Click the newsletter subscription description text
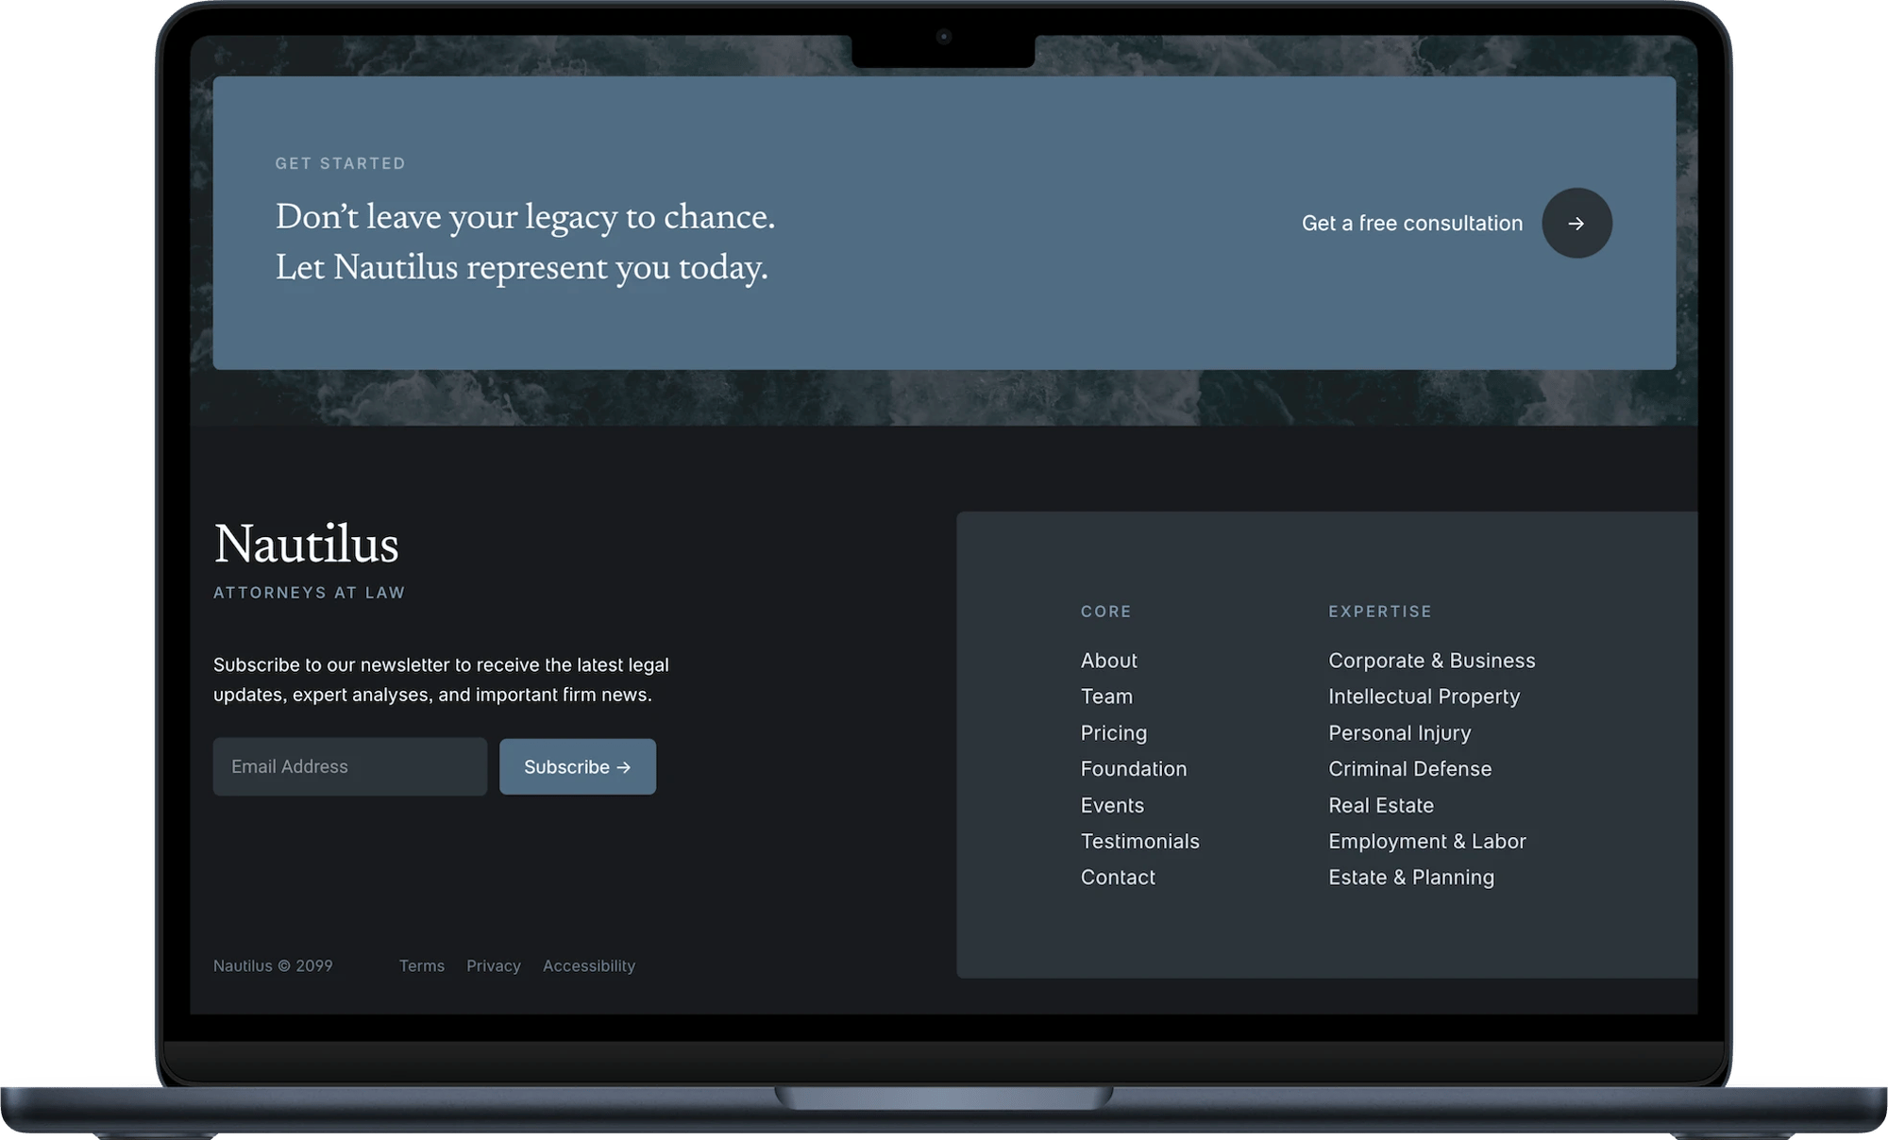This screenshot has height=1140, width=1888. [441, 679]
